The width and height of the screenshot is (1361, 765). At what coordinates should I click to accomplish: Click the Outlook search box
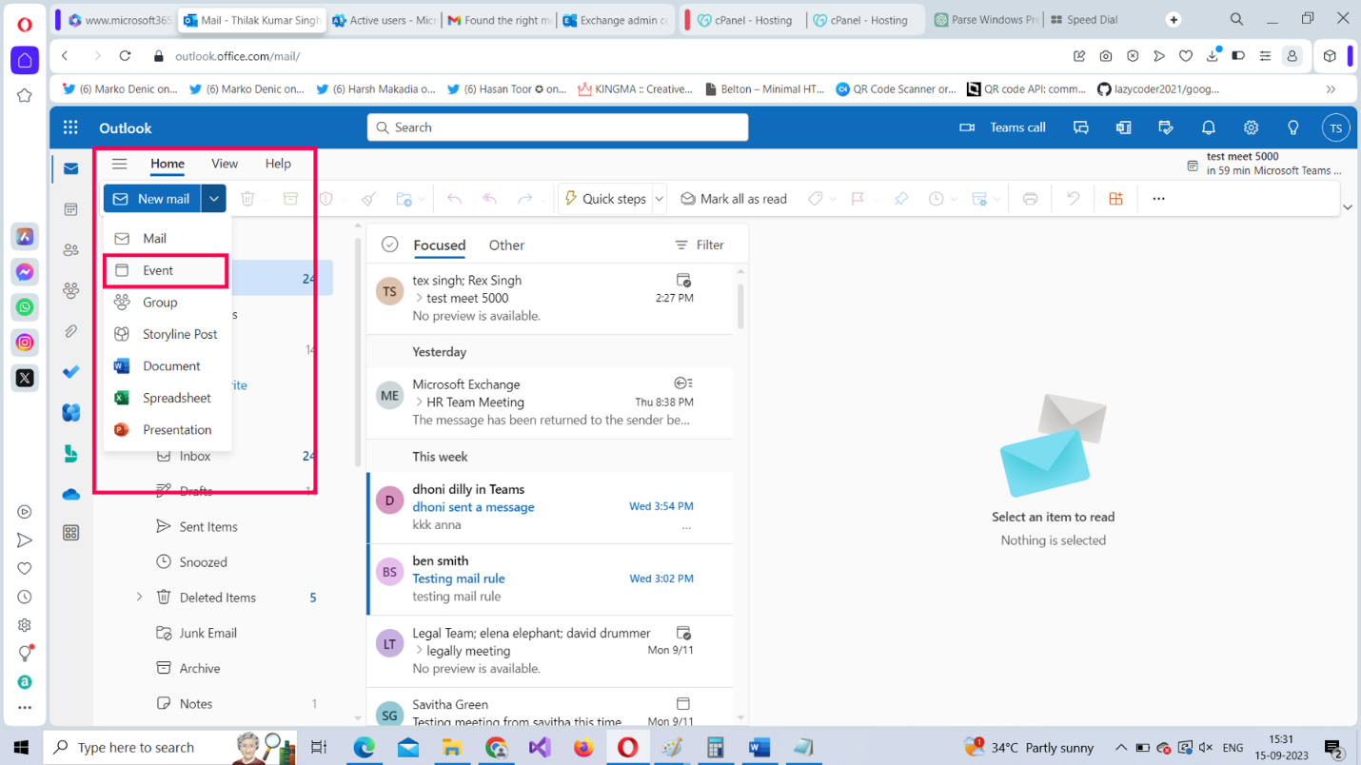558,127
